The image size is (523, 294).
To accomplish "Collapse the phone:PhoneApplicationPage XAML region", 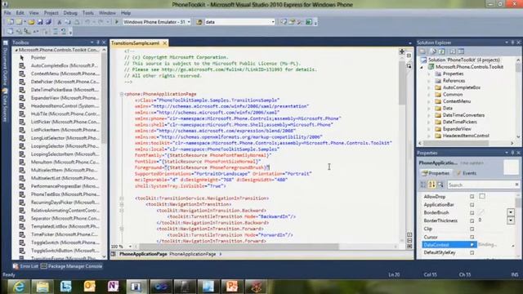I will coord(122,95).
